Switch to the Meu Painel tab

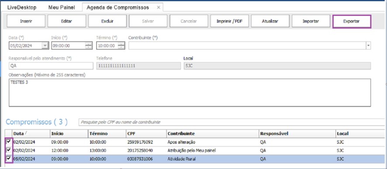click(x=62, y=7)
